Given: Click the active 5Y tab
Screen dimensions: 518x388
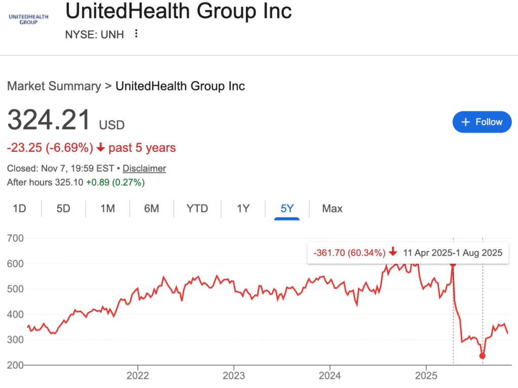Looking at the screenshot, I should pyautogui.click(x=287, y=208).
